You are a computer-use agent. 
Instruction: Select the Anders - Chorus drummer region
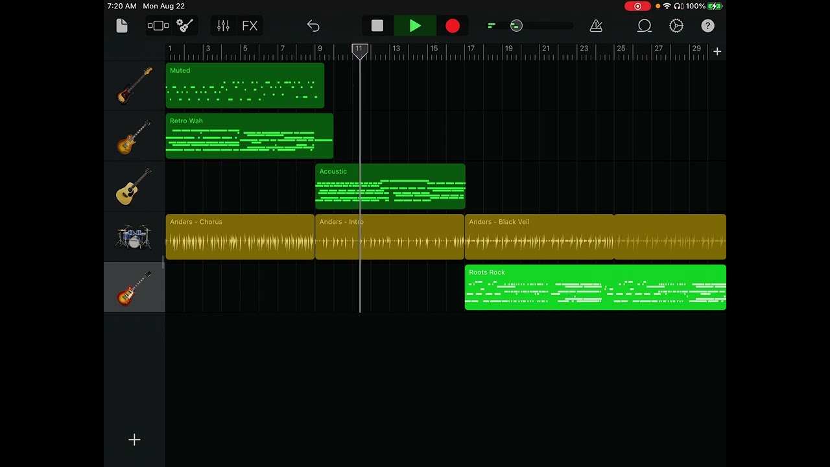(x=240, y=237)
